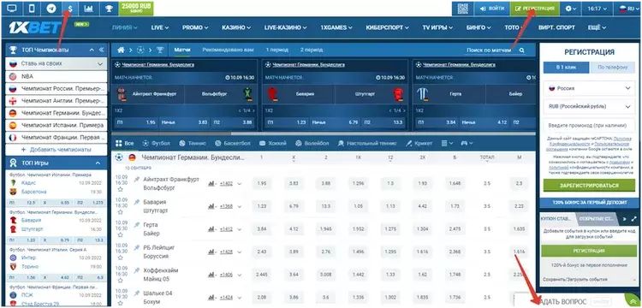This screenshot has height=308, width=642.
Task: Click the soccer ball icon in breadcrumb
Action: coord(140,50)
